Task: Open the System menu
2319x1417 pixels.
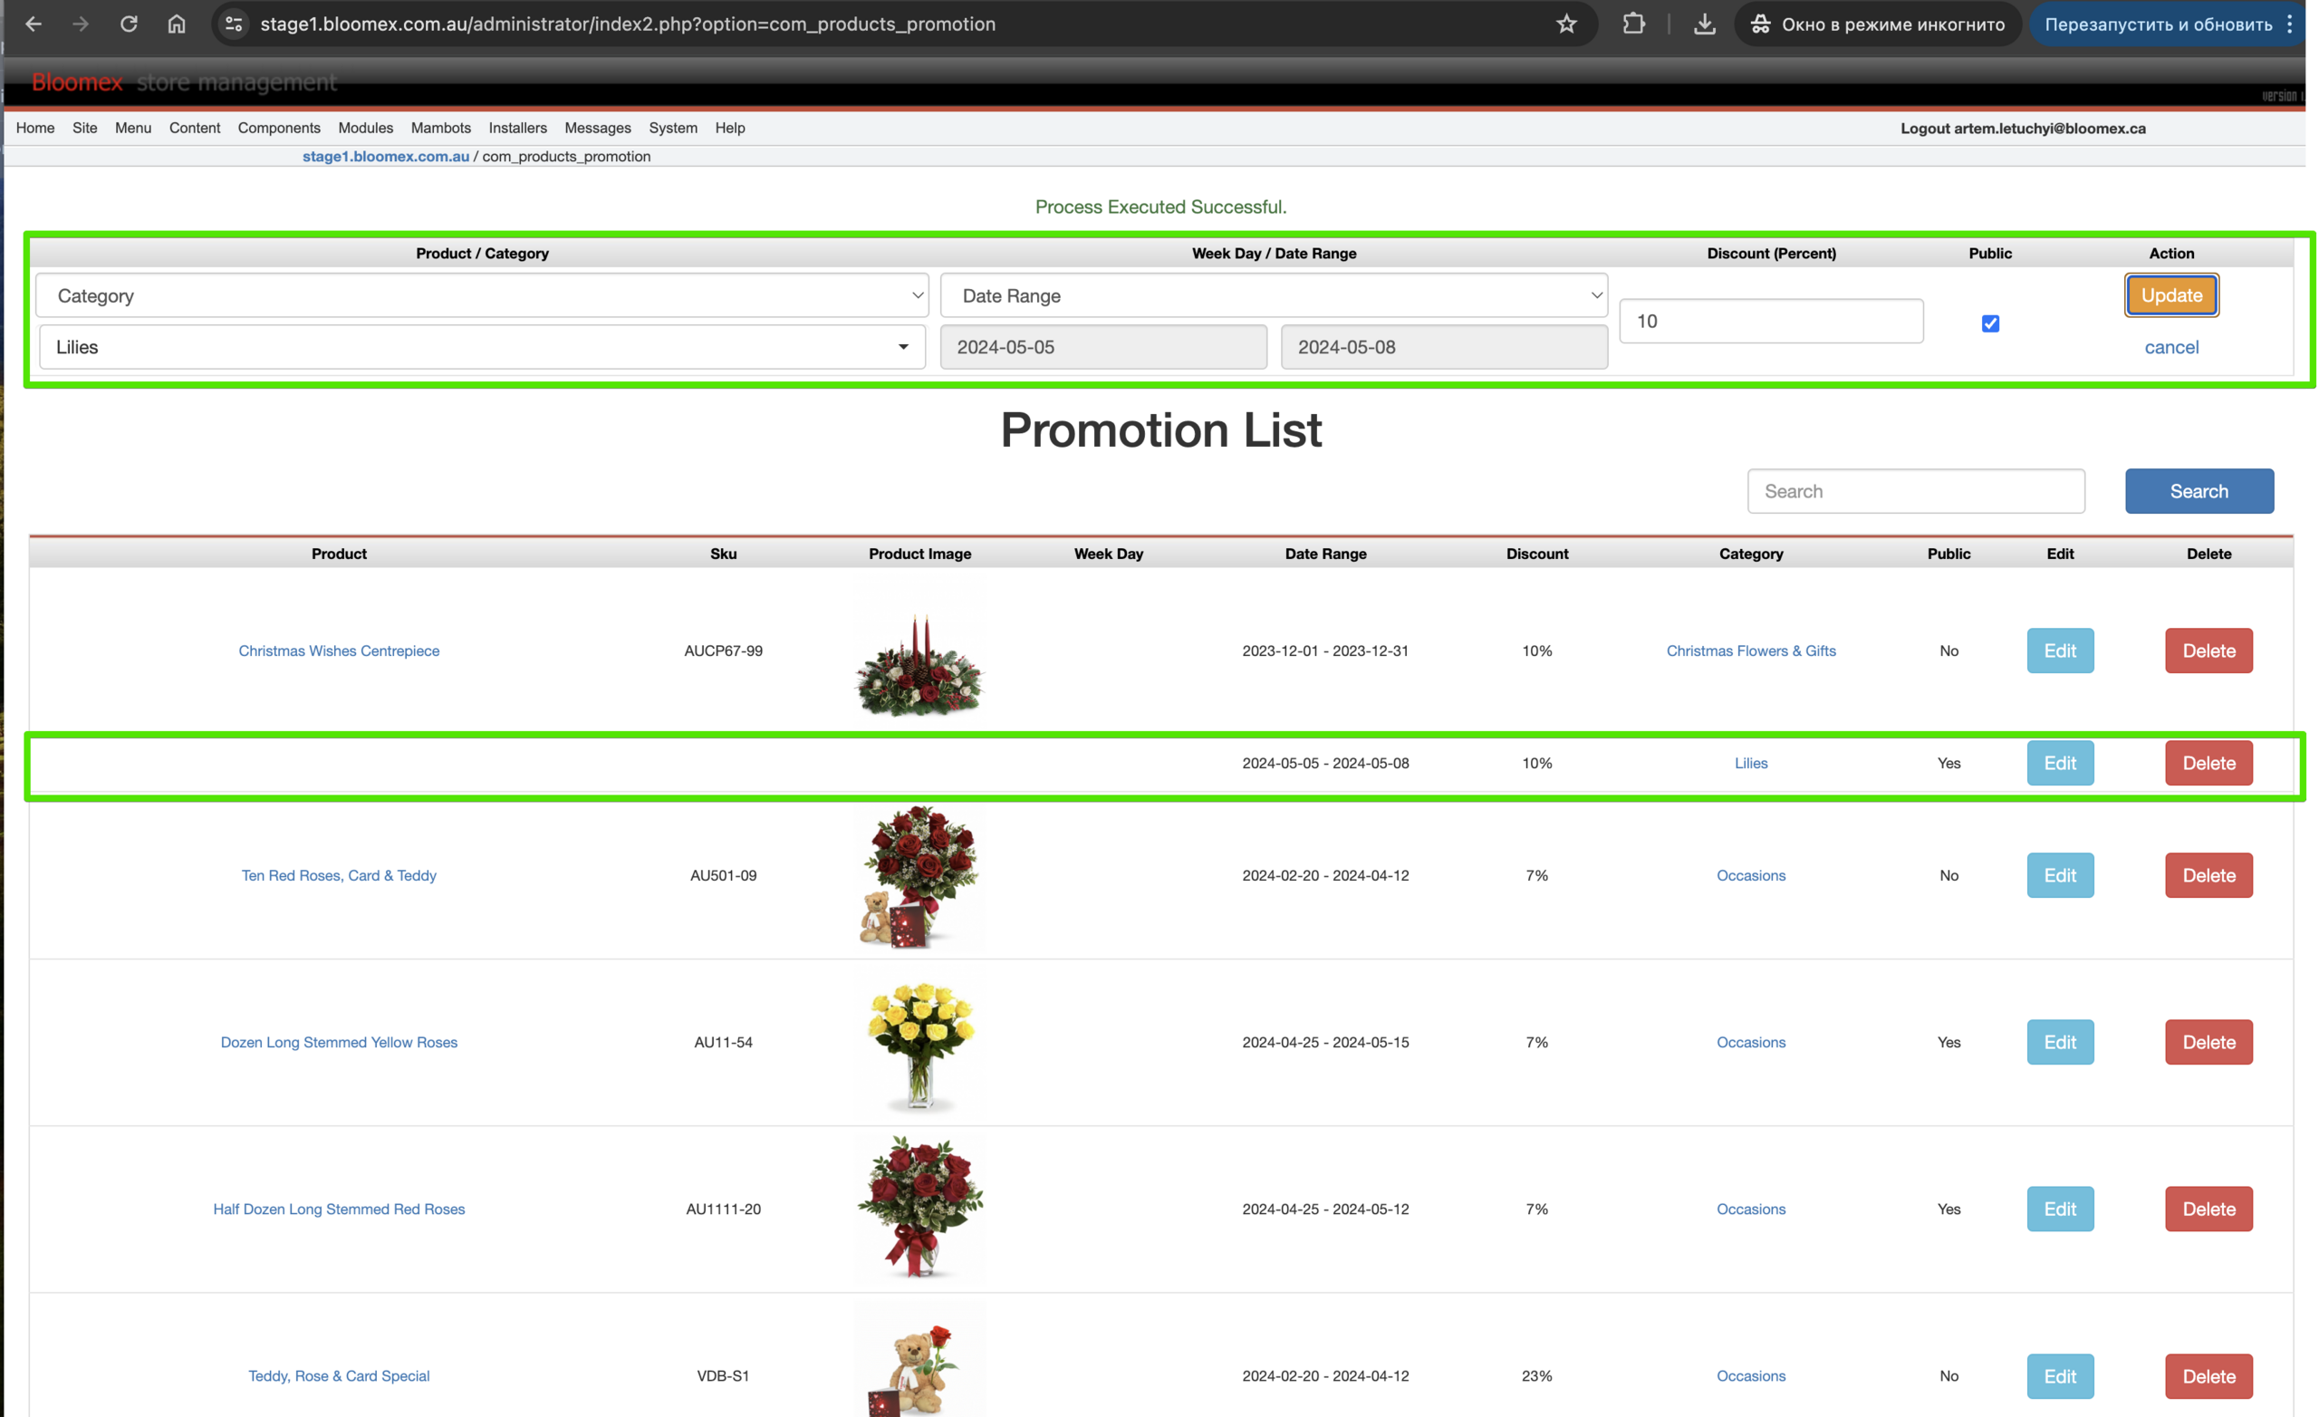Action: 673,128
